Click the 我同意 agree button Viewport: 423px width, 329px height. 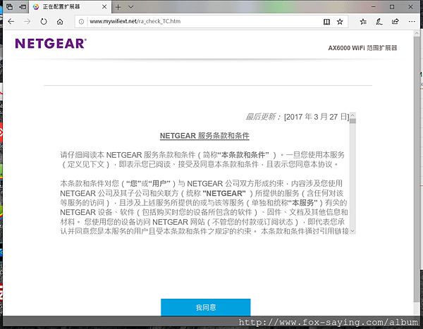[x=206, y=307]
